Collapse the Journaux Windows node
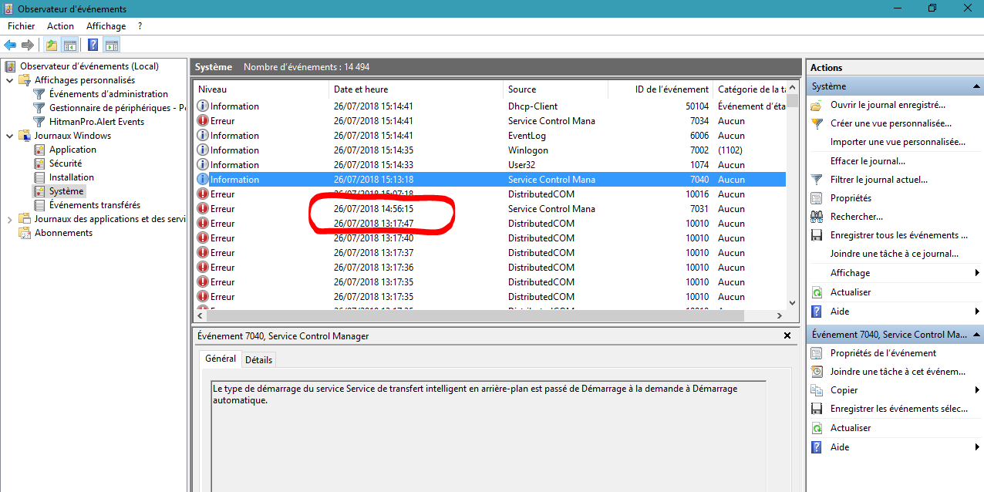 click(9, 136)
